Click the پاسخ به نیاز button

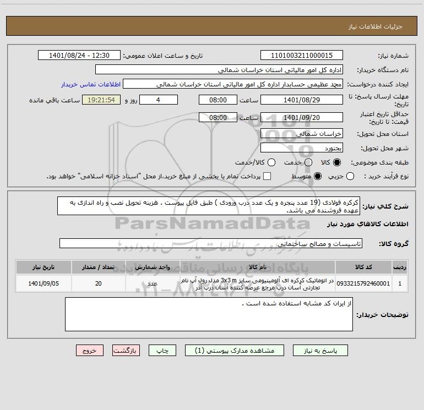320,351
